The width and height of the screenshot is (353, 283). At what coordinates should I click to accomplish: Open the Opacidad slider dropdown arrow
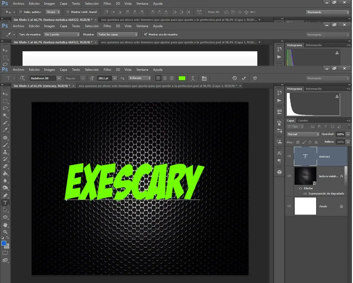(348, 134)
